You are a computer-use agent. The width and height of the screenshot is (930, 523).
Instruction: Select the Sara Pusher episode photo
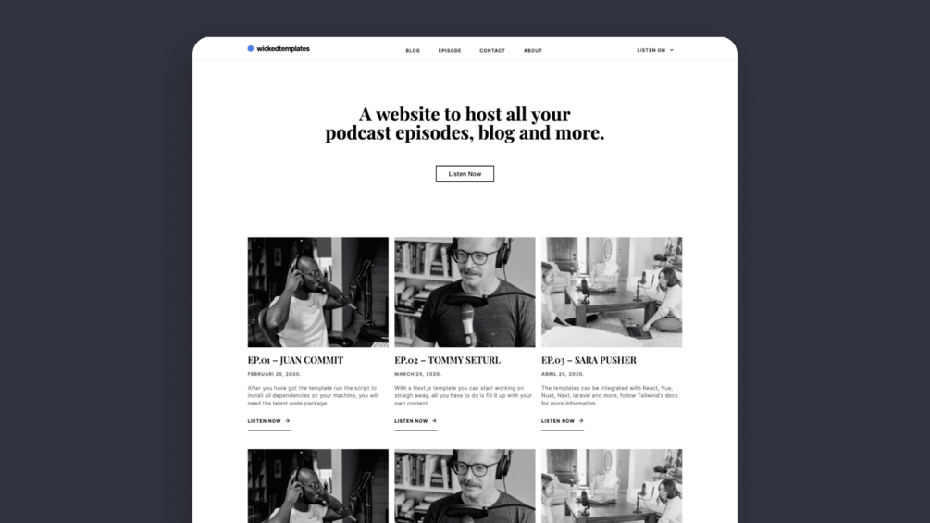[612, 293]
